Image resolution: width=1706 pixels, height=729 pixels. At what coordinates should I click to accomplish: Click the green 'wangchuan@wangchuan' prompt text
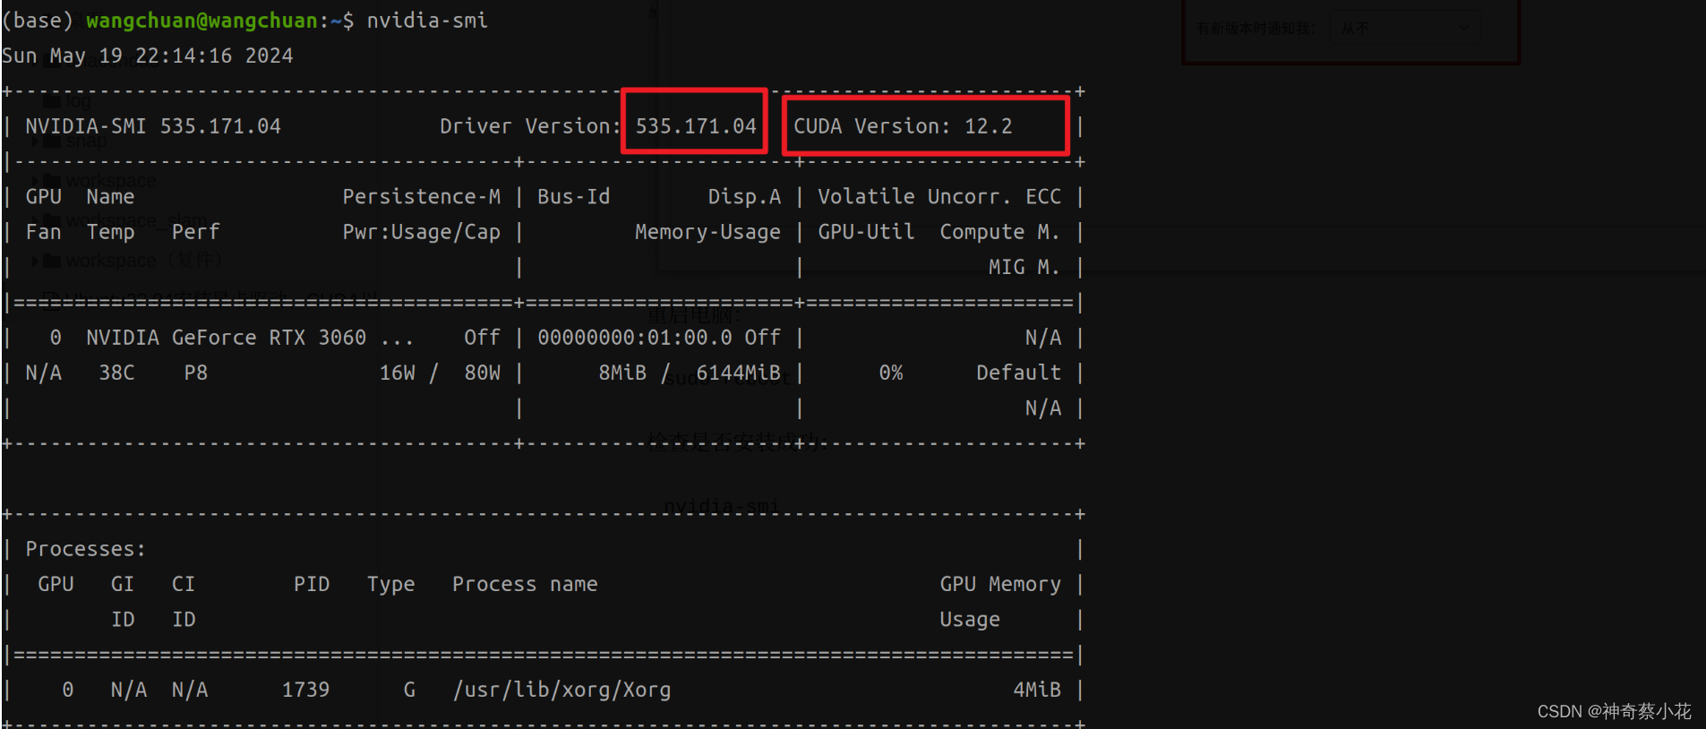point(201,20)
